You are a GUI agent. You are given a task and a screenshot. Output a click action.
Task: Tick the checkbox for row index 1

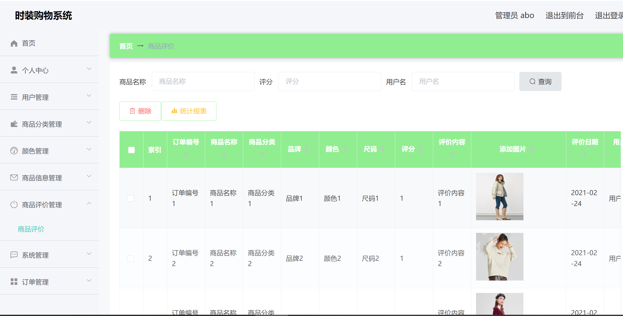(x=130, y=198)
